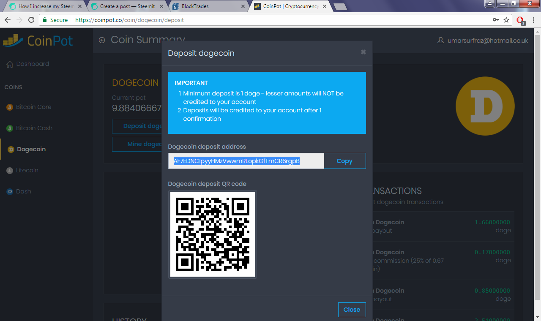Click the large Dogecoin logo
The image size is (541, 321).
(x=485, y=106)
